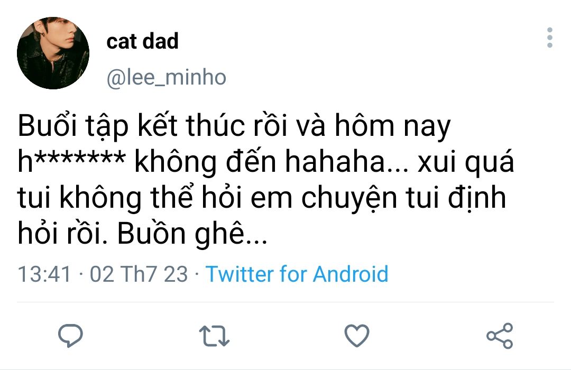Screen dimensions: 571x370
Task: Click the 13:41 timestamp
Action: (44, 274)
